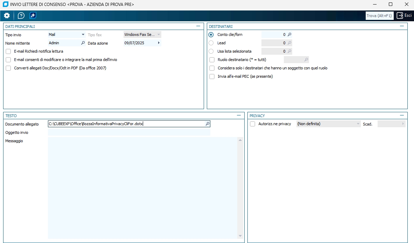
Task: Check Converti allegati Doc/Docx/Odt in PDF
Action: point(8,68)
